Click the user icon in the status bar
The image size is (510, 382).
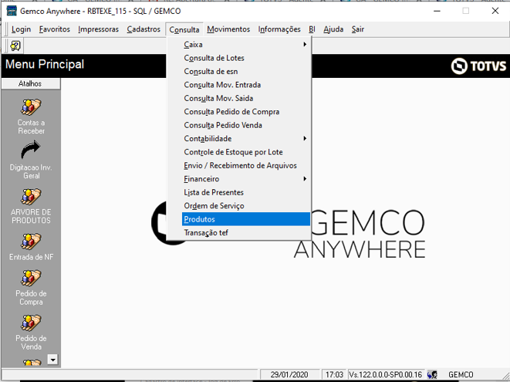coord(432,374)
